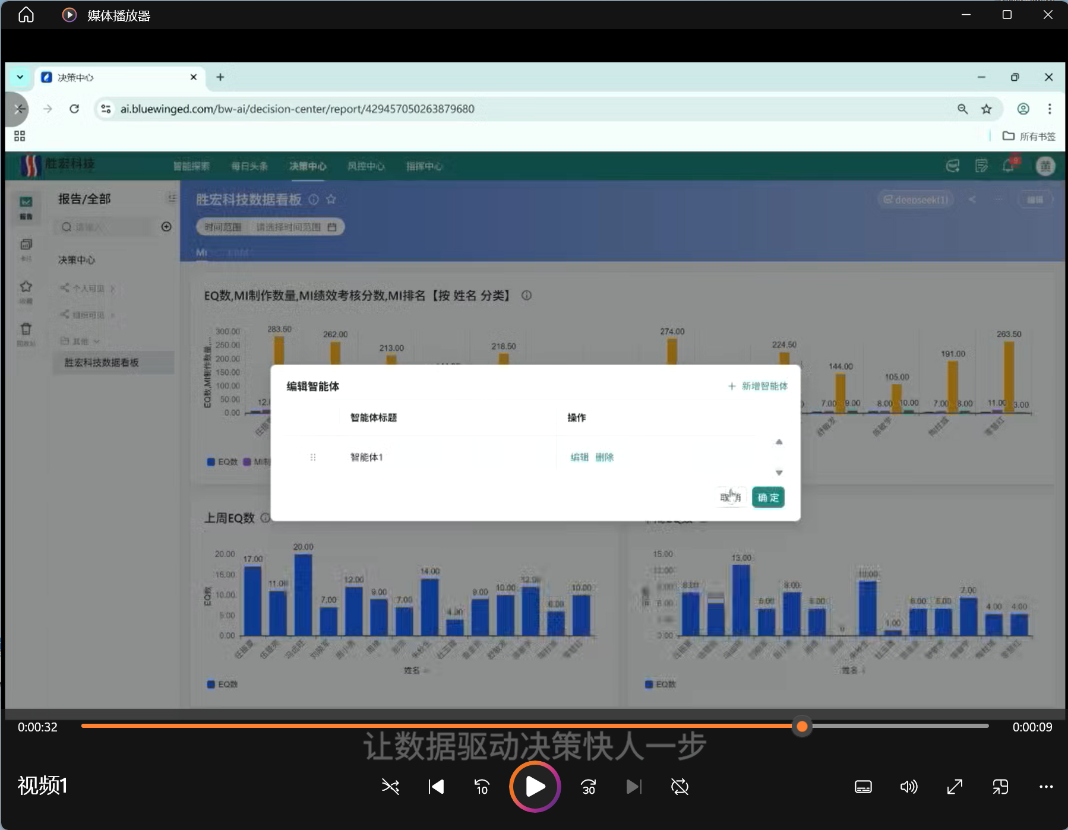Image resolution: width=1068 pixels, height=830 pixels.
Task: Open more options ellipsis menu
Action: [1046, 787]
